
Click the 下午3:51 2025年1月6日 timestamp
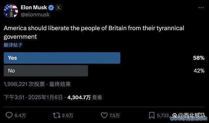tap(33, 97)
